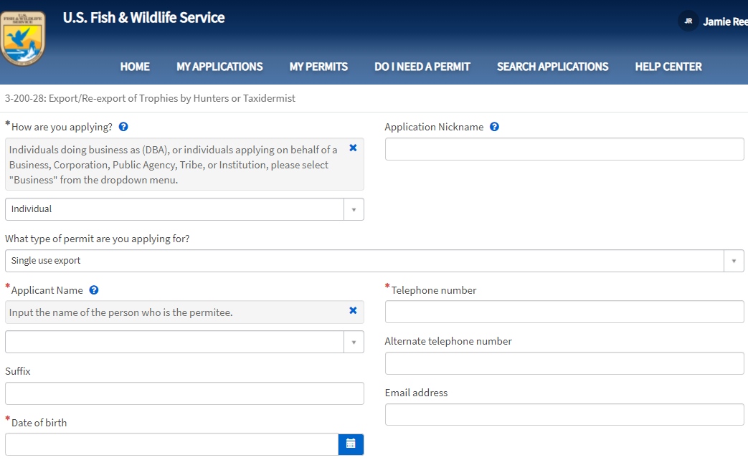Click help icon next to How are you applying
Viewport: 748px width, 460px height.
[x=123, y=127]
